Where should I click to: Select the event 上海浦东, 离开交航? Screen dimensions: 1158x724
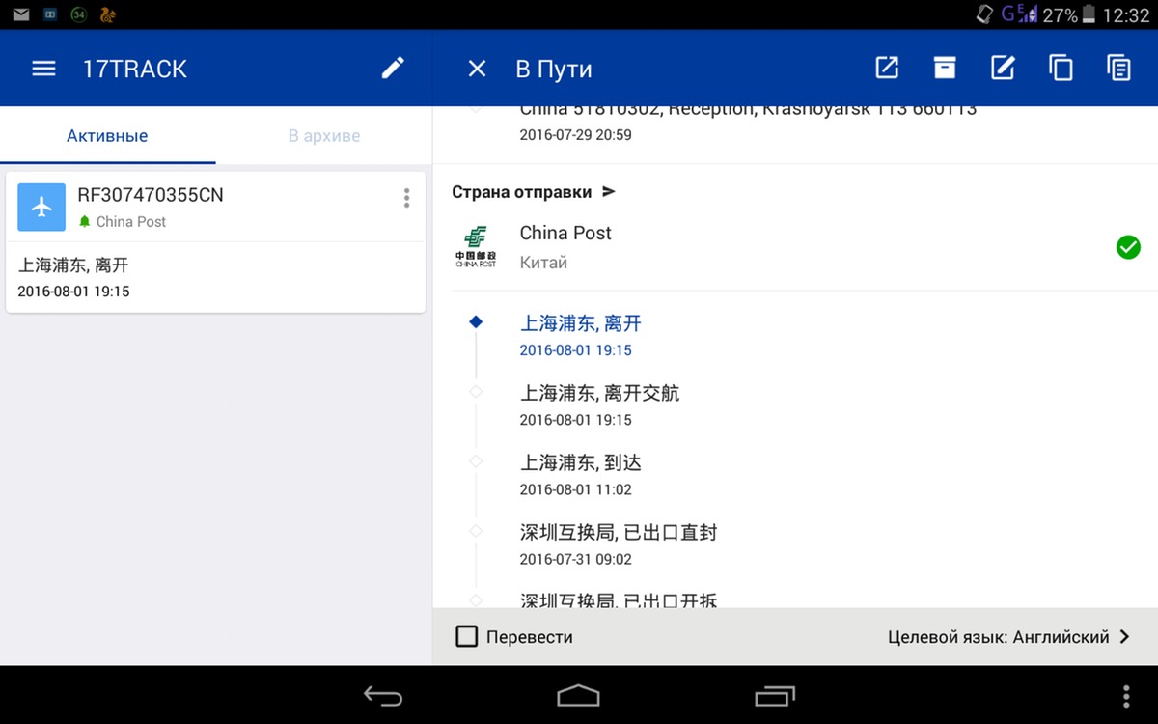(x=600, y=393)
